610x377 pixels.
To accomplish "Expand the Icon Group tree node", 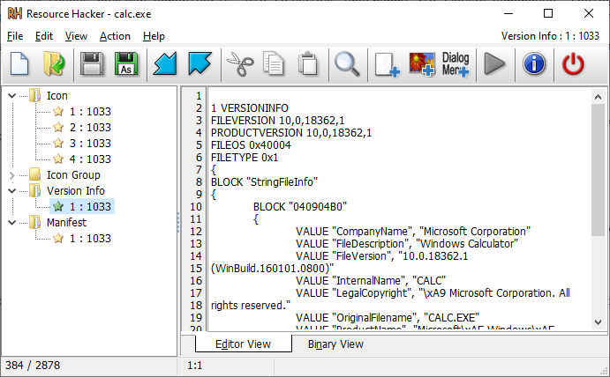I will click(12, 175).
